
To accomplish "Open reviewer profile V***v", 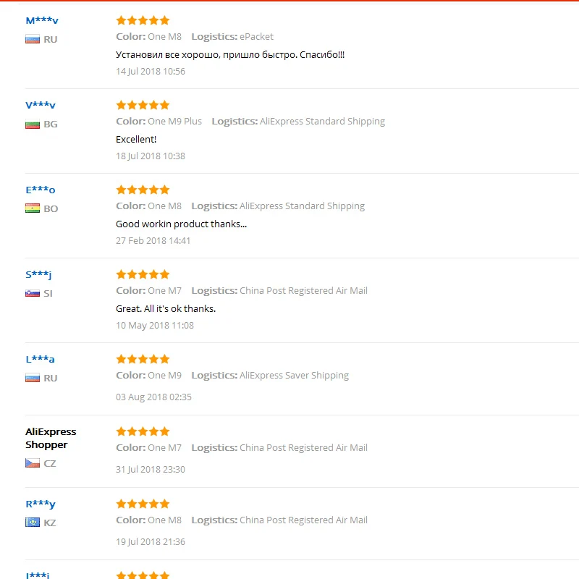I will coord(41,105).
